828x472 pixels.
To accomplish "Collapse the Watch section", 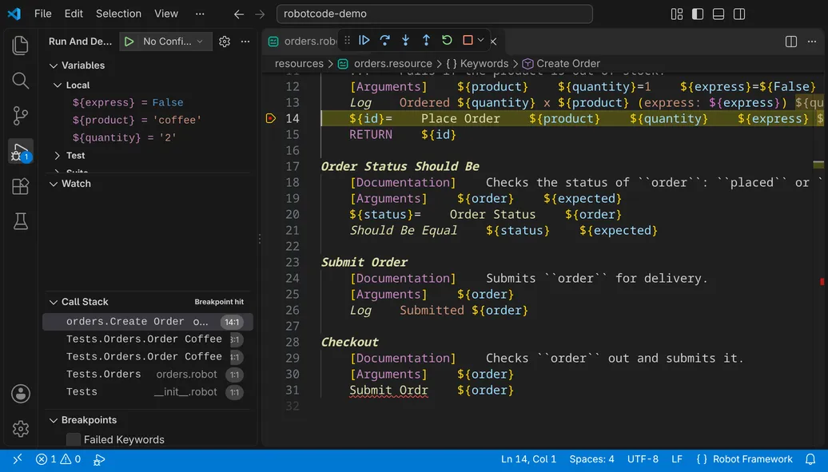I will point(54,184).
